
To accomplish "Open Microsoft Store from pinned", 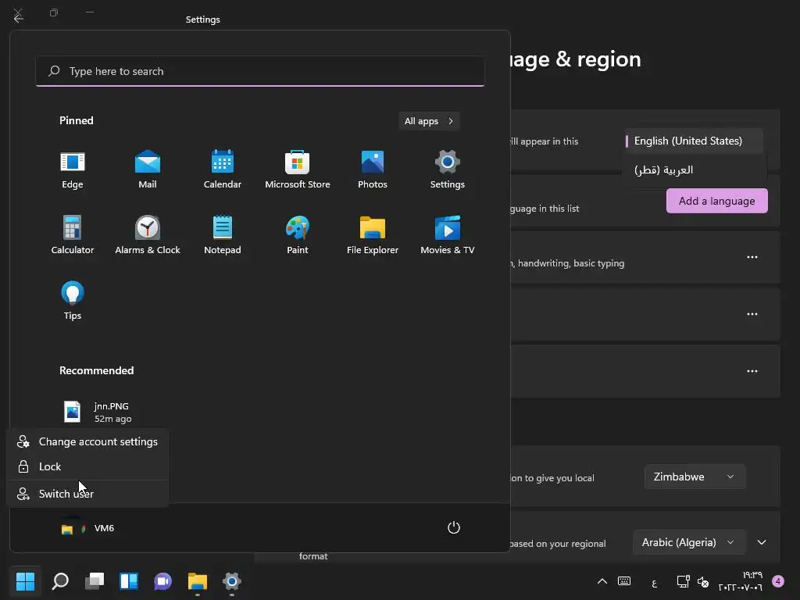I will click(x=298, y=170).
